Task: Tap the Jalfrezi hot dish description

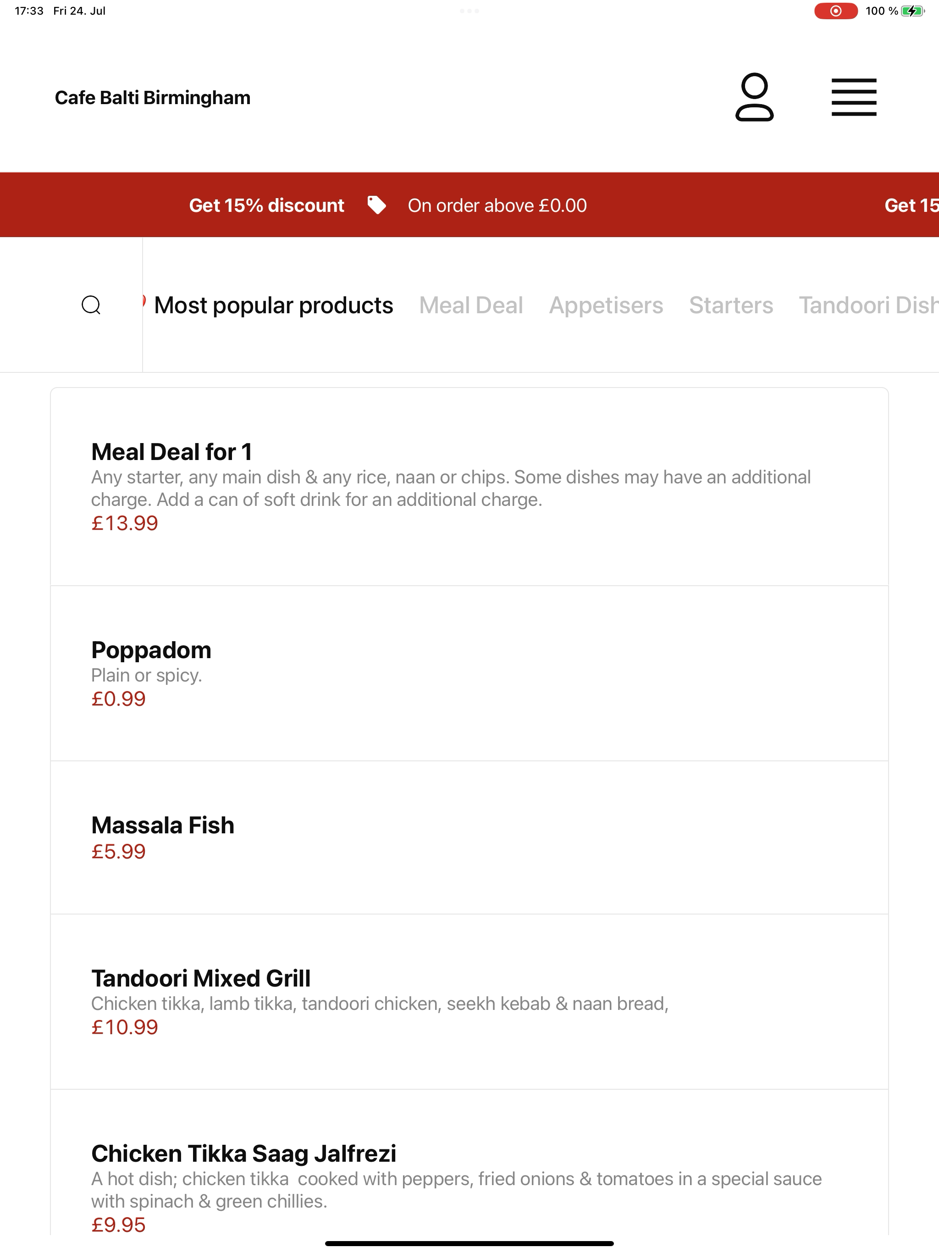Action: (x=457, y=1190)
